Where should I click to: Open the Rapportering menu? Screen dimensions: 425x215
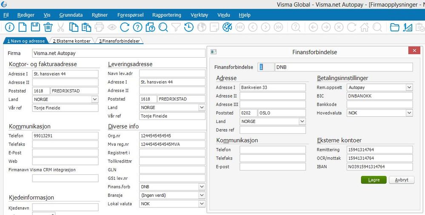pos(166,15)
